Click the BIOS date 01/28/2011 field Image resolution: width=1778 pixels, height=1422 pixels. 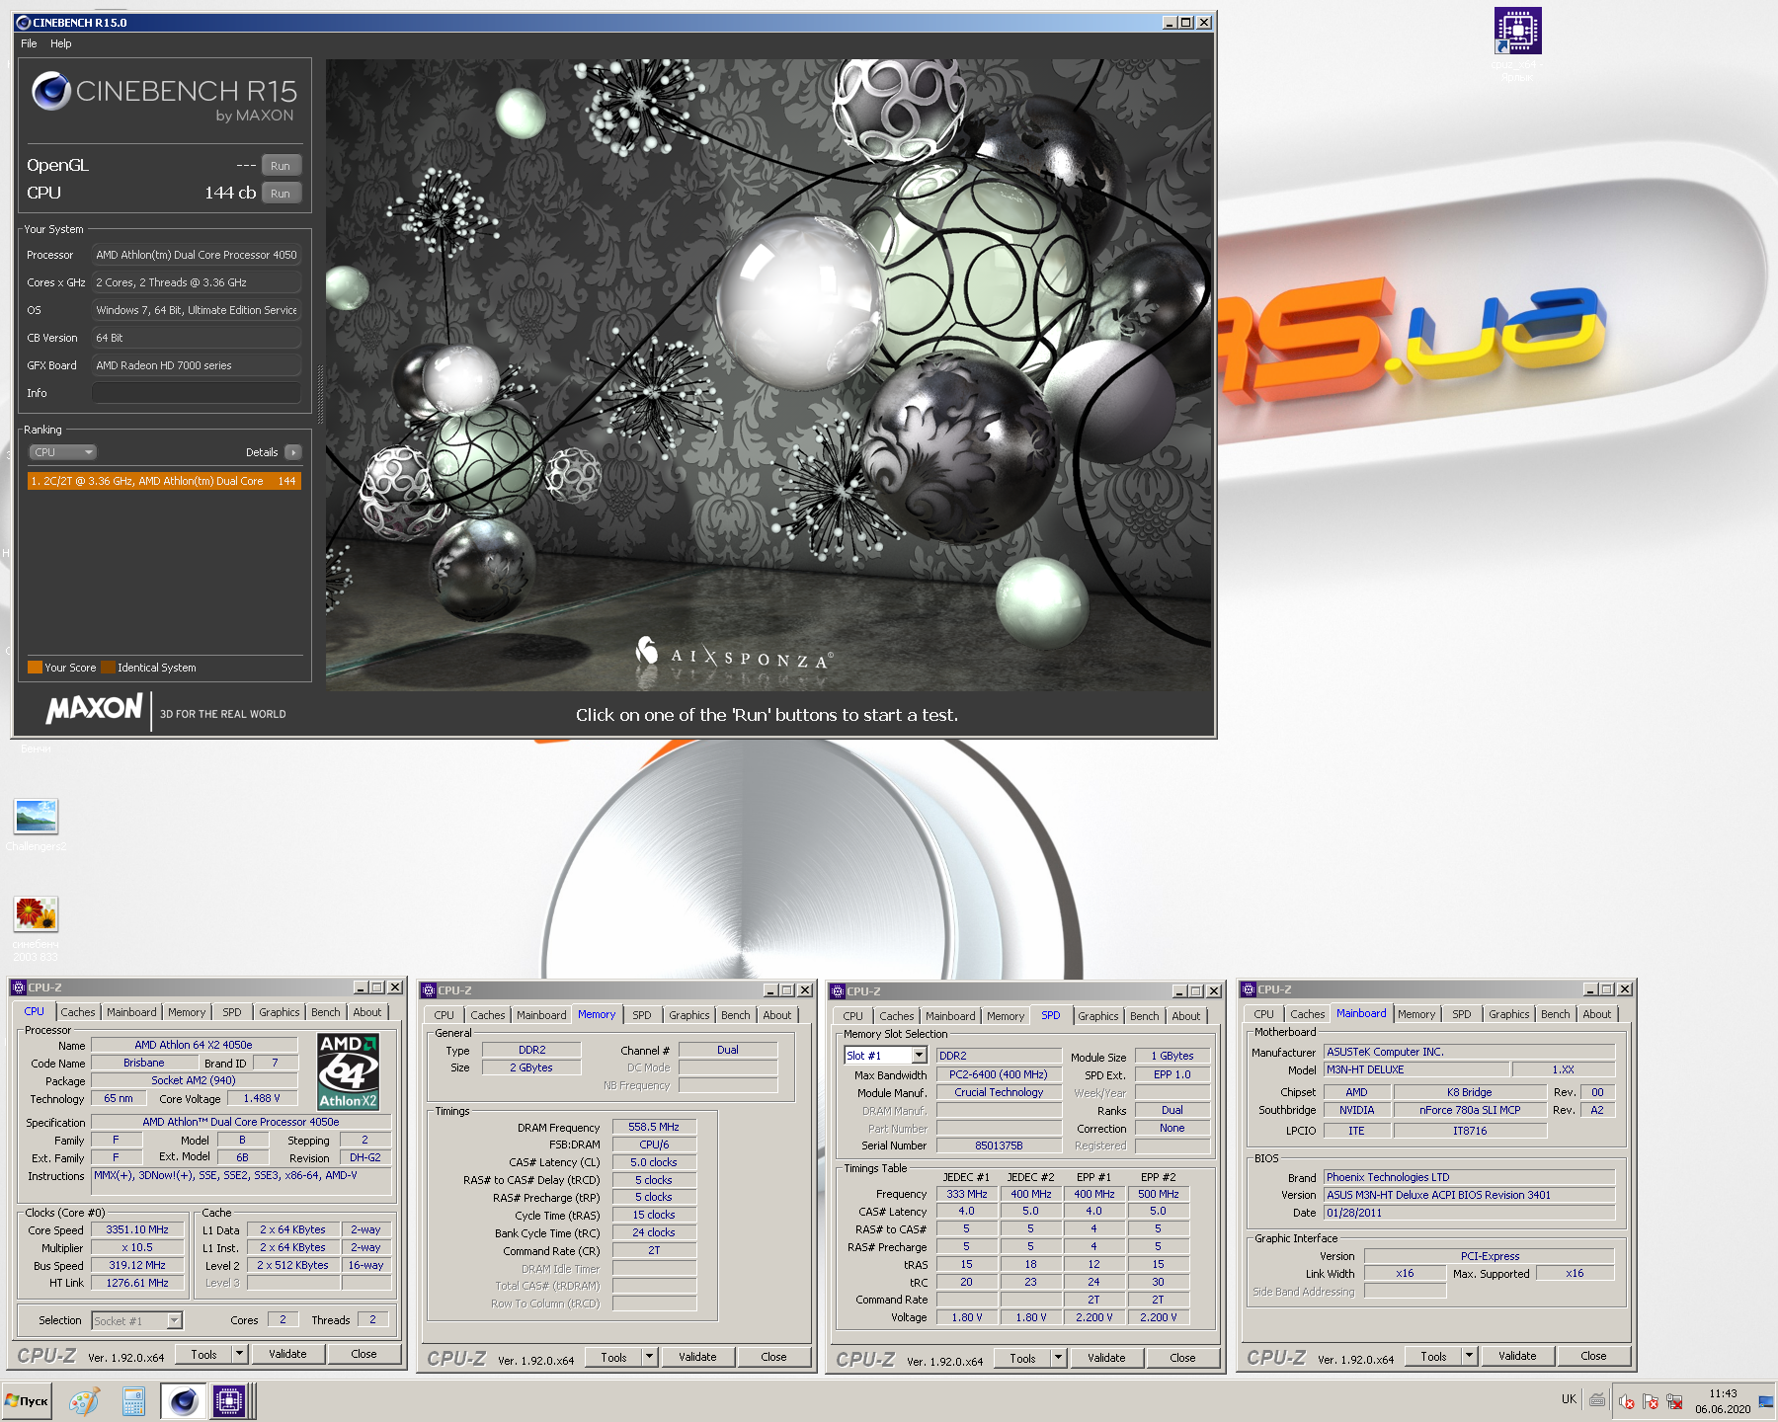[x=1469, y=1213]
